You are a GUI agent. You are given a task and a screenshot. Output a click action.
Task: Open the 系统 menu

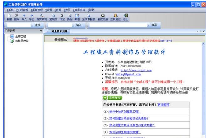click(10, 10)
